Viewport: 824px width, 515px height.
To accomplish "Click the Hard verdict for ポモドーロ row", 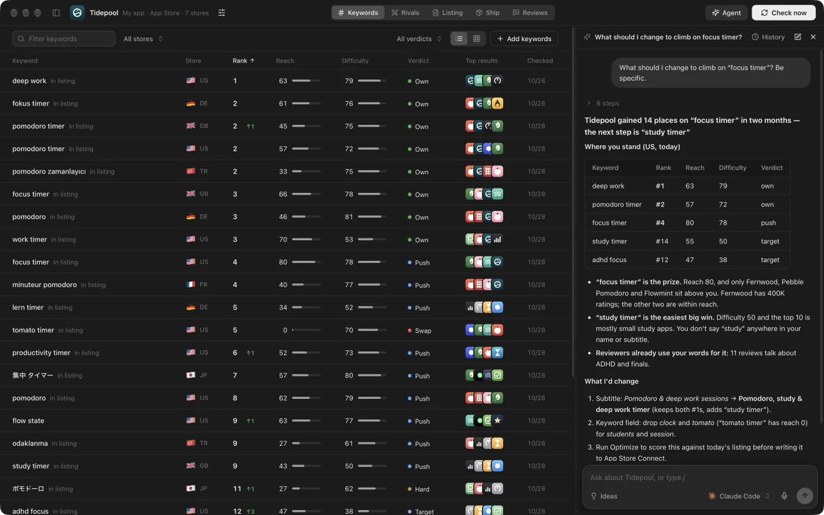I will [418, 489].
